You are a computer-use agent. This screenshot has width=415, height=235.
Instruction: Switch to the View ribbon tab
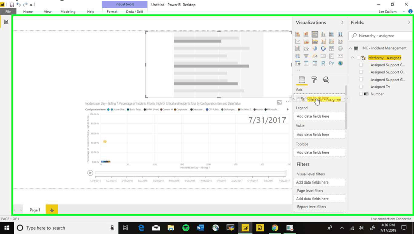48,12
